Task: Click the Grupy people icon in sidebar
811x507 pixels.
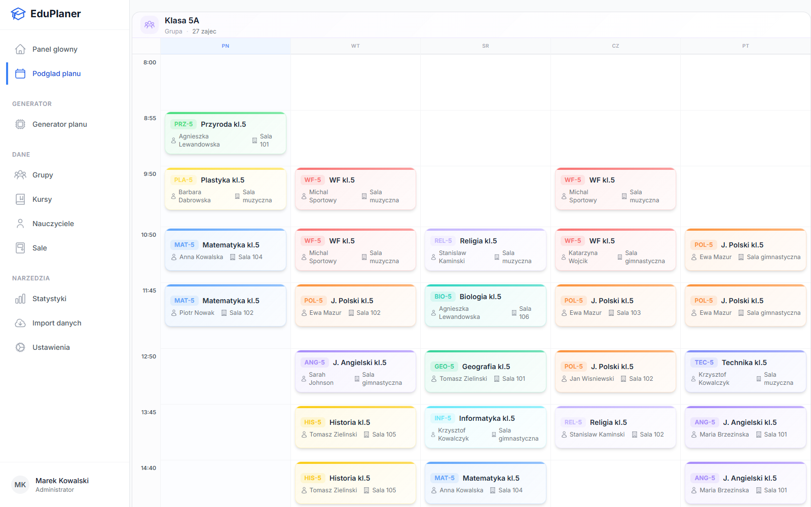Action: click(20, 175)
